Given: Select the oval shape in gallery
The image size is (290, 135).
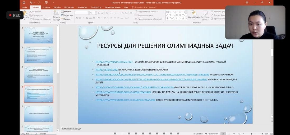Looking at the screenshot, I should [180, 12].
